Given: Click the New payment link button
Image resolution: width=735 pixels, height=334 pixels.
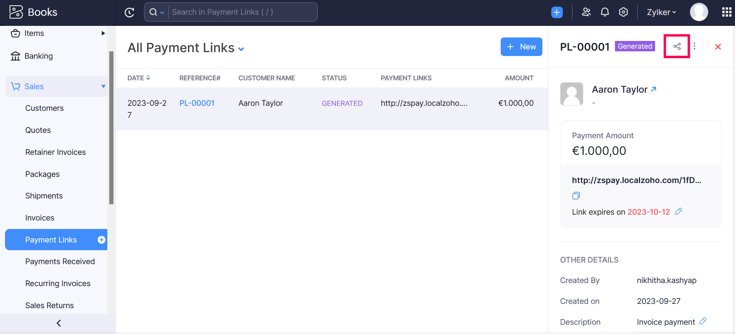Looking at the screenshot, I should [521, 47].
